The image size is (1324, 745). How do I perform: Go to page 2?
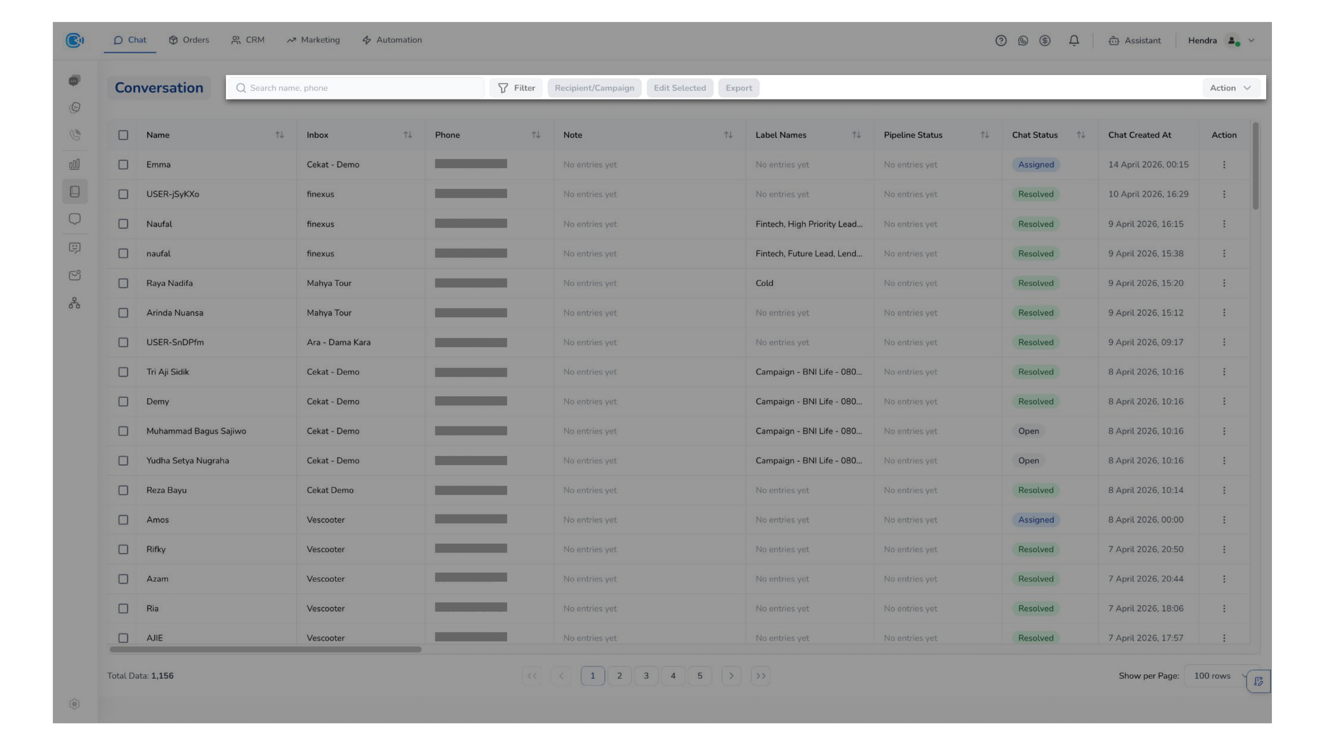(x=619, y=676)
